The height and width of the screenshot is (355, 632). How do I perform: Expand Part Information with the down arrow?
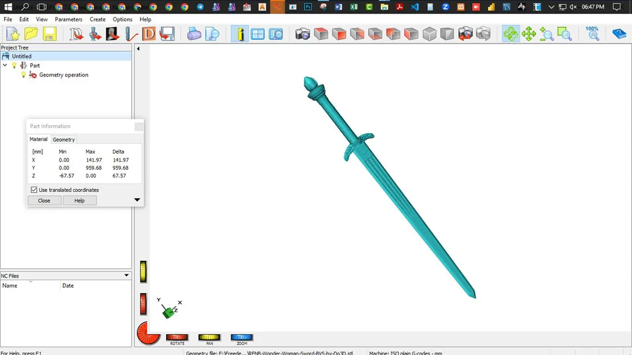coord(137,200)
